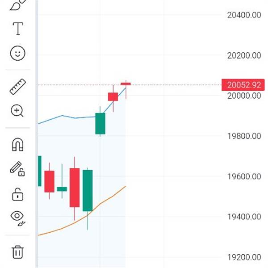Lock all drawing tools
Screen dimensions: 268x268
[17, 194]
